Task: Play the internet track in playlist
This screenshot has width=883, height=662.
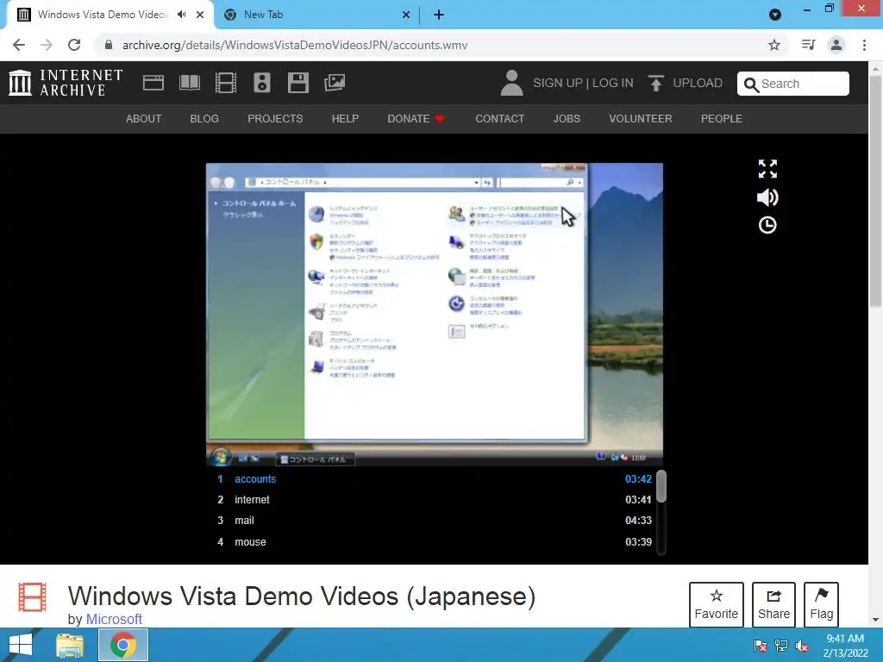Action: (x=435, y=500)
